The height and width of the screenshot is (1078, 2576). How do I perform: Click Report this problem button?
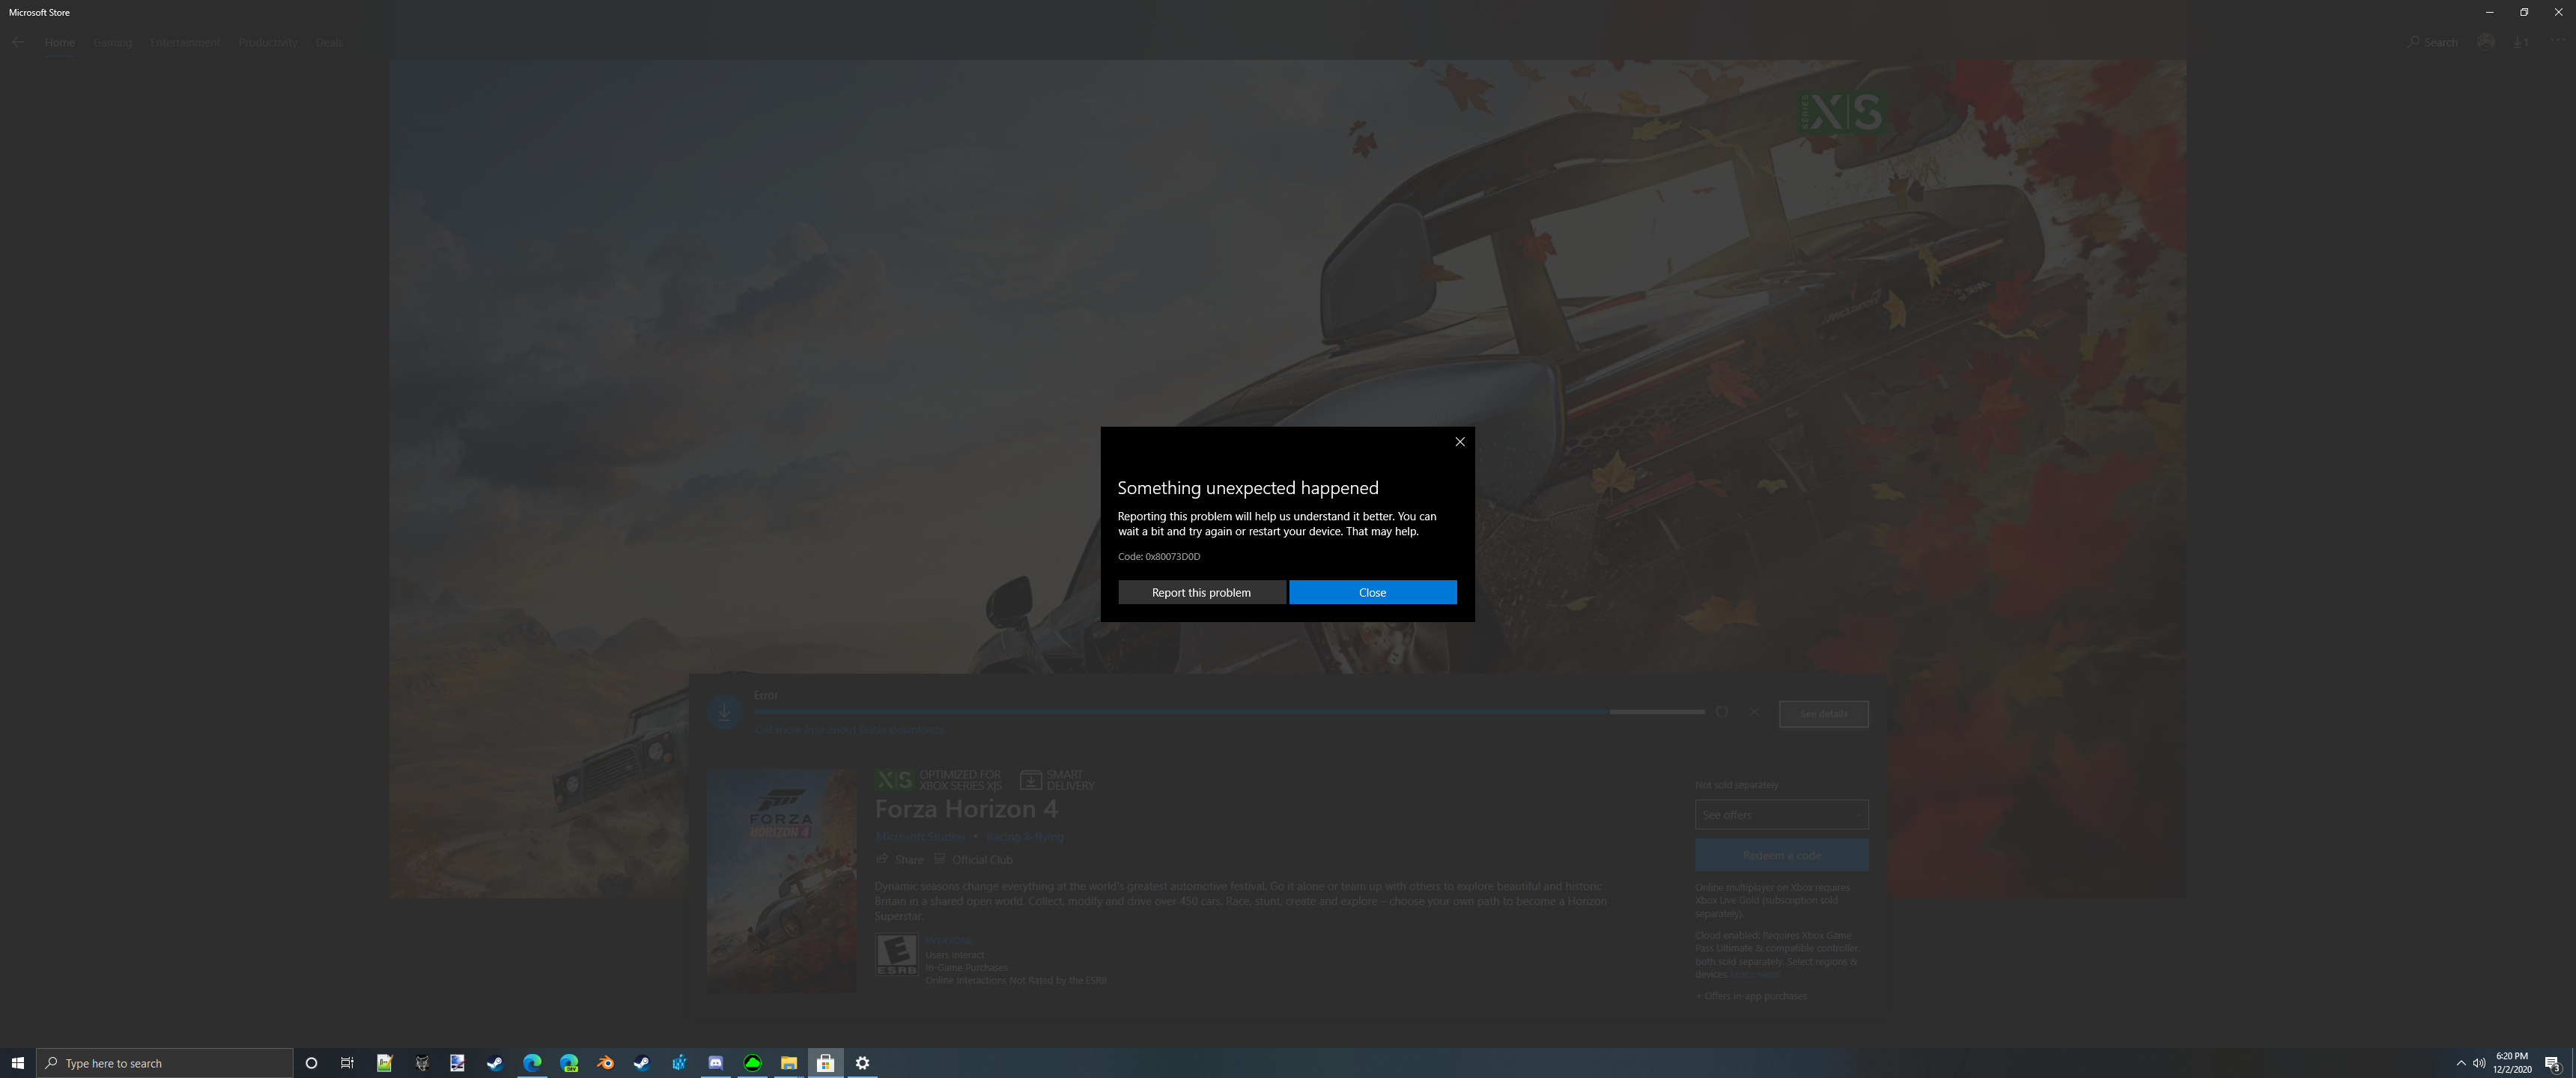[1201, 592]
